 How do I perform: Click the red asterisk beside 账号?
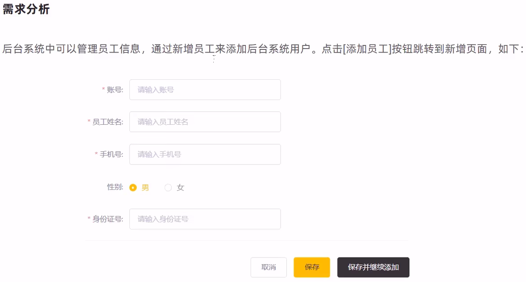click(104, 90)
